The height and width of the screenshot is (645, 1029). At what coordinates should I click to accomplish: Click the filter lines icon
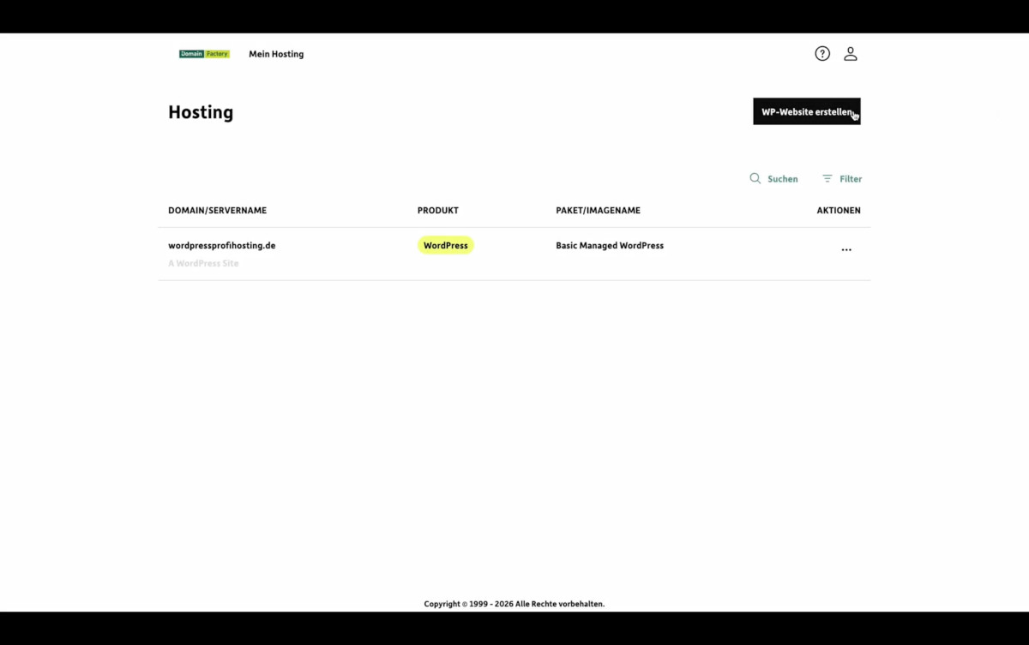coord(827,178)
